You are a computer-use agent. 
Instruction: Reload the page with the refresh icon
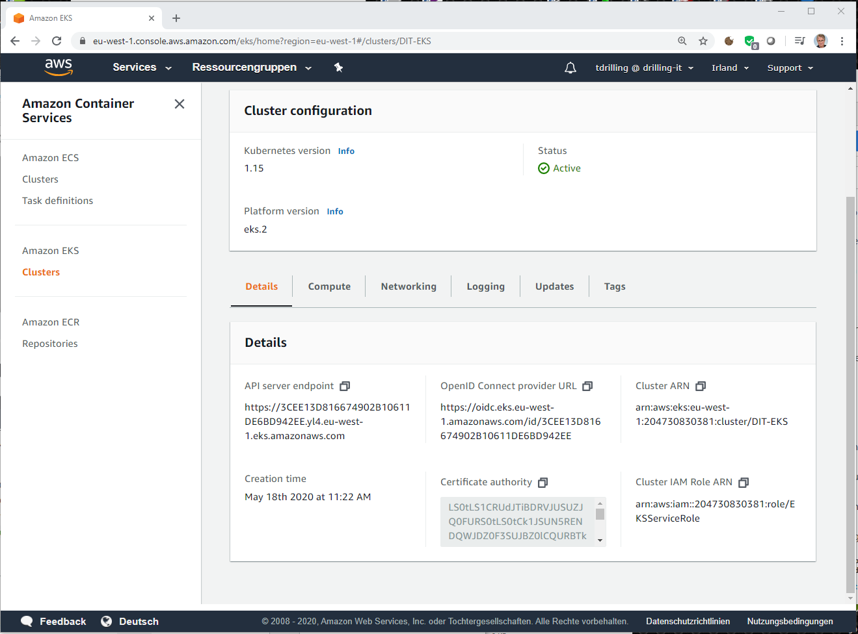(x=57, y=41)
